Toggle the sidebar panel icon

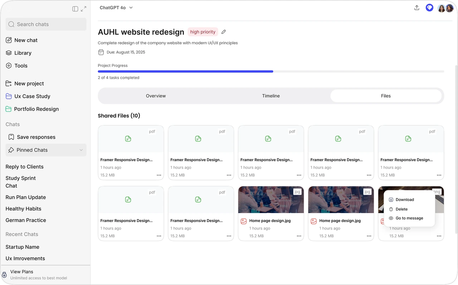tap(75, 9)
